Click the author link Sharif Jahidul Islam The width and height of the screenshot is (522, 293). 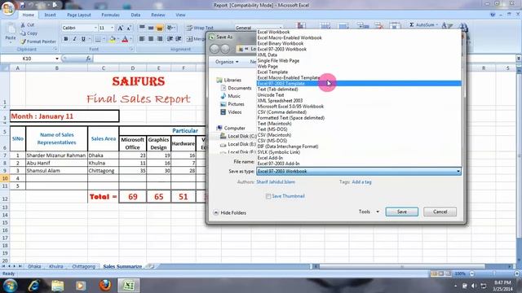pos(276,182)
